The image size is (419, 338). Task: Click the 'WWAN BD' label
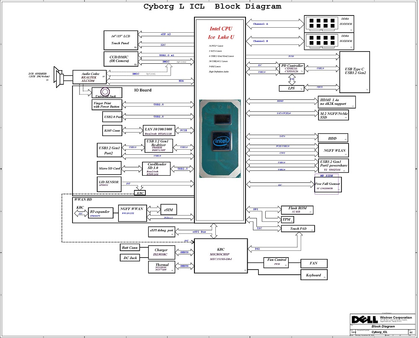pyautogui.click(x=83, y=200)
